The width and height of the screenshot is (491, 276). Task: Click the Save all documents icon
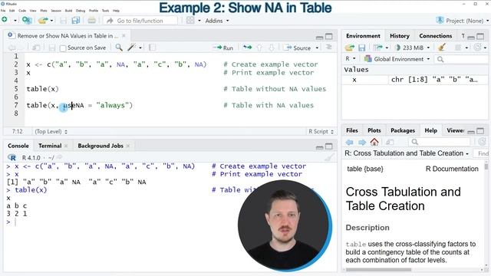76,21
